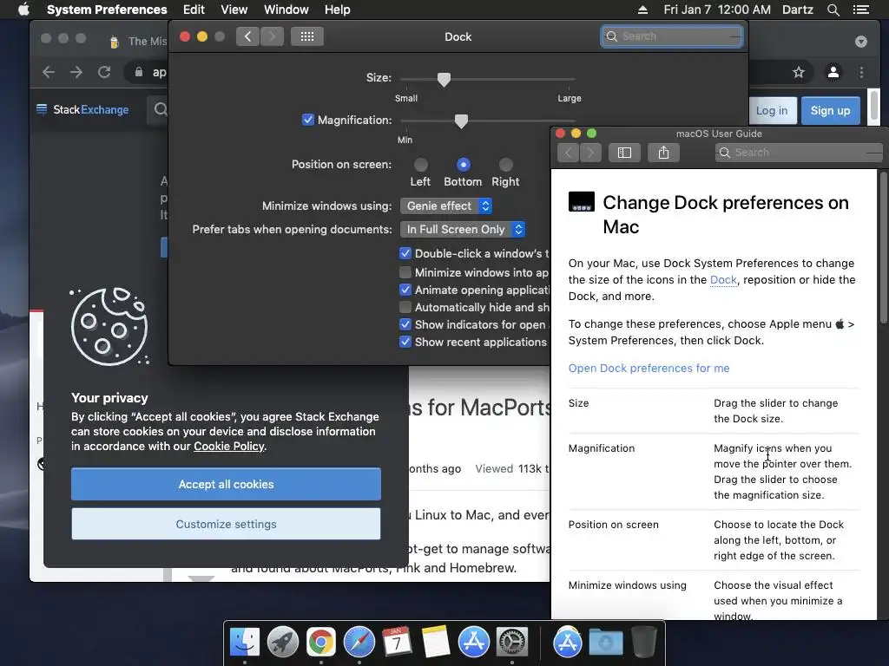Click Search field in macOS User Guide

tap(799, 153)
